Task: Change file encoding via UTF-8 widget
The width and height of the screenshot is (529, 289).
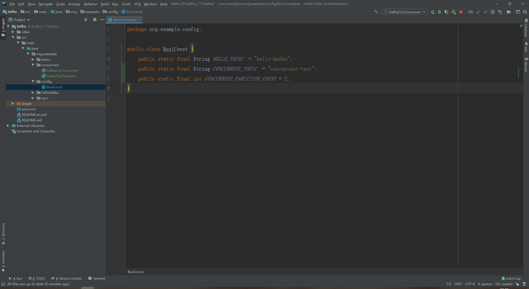Action: (470, 284)
